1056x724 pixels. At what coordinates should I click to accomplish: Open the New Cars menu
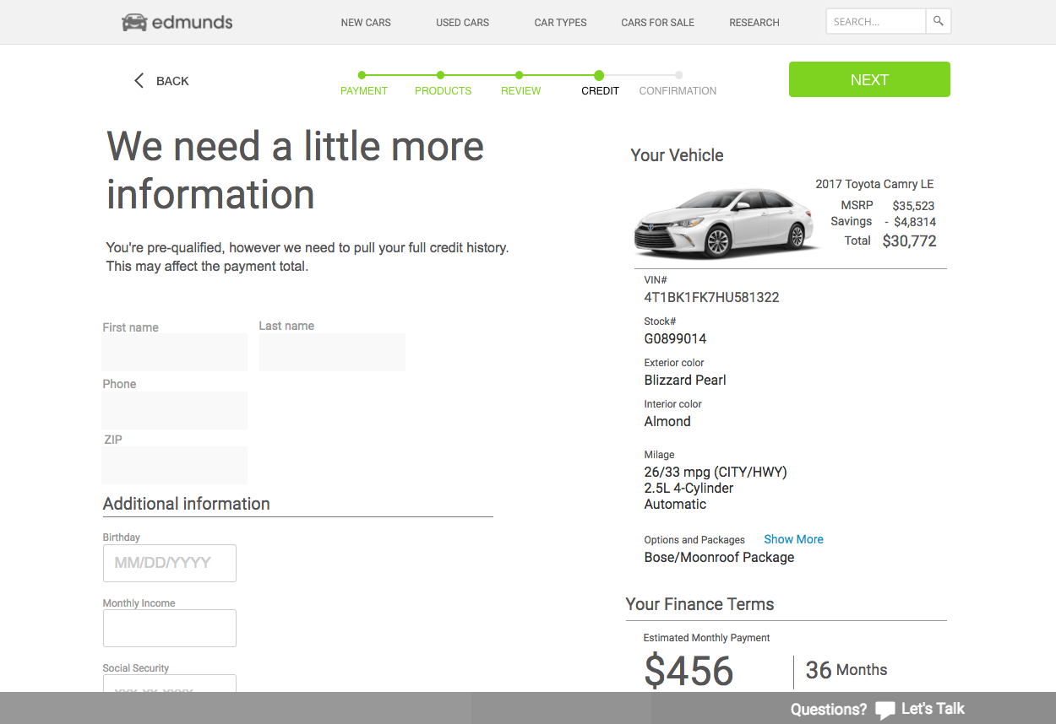click(x=366, y=23)
